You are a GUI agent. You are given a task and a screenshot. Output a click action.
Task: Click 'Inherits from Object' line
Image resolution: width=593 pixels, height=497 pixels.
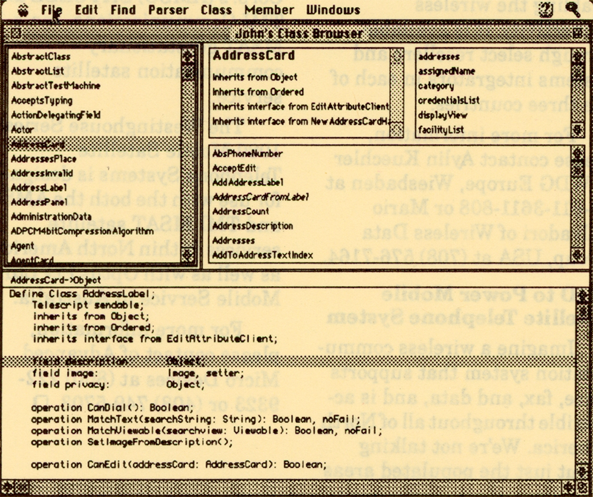point(255,78)
